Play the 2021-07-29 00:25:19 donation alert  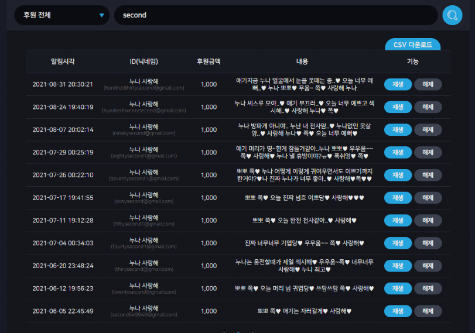pyautogui.click(x=398, y=153)
